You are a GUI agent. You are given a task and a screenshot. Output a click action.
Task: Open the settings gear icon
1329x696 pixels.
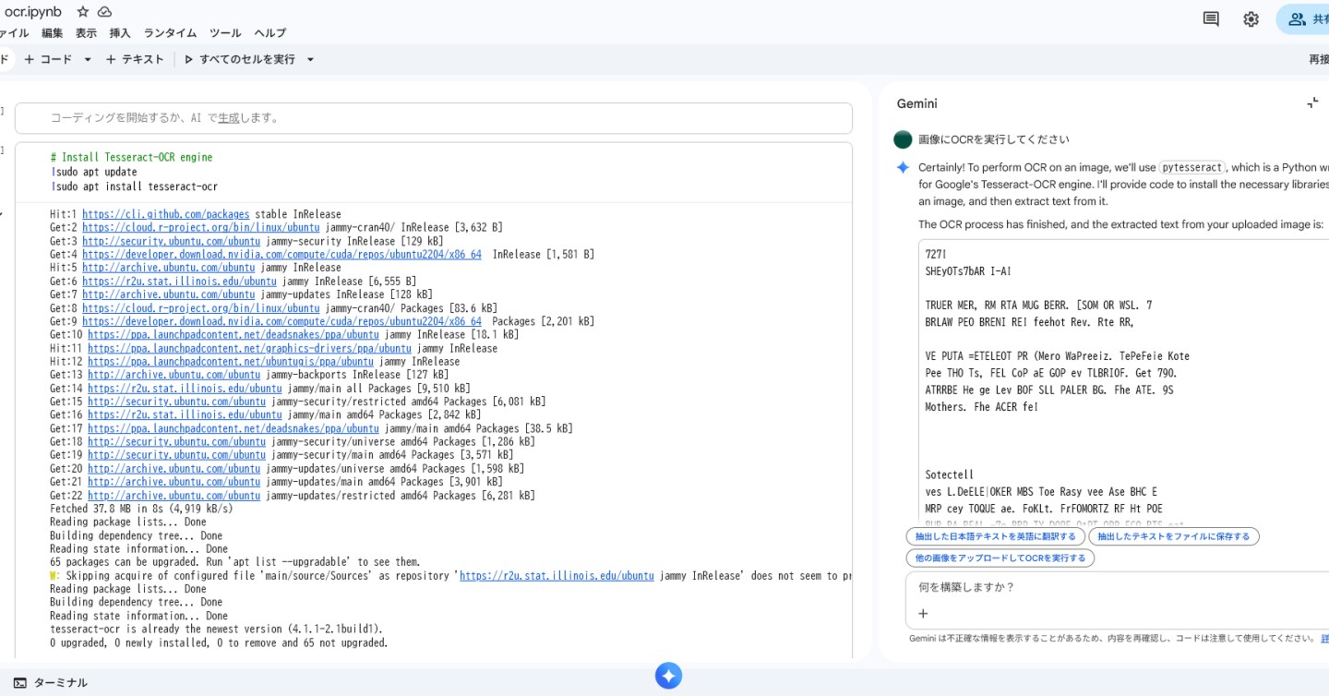(1251, 18)
